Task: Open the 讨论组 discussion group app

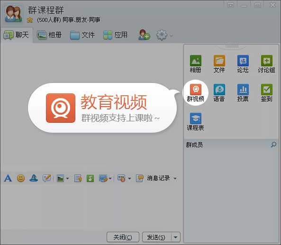Action: [x=266, y=64]
